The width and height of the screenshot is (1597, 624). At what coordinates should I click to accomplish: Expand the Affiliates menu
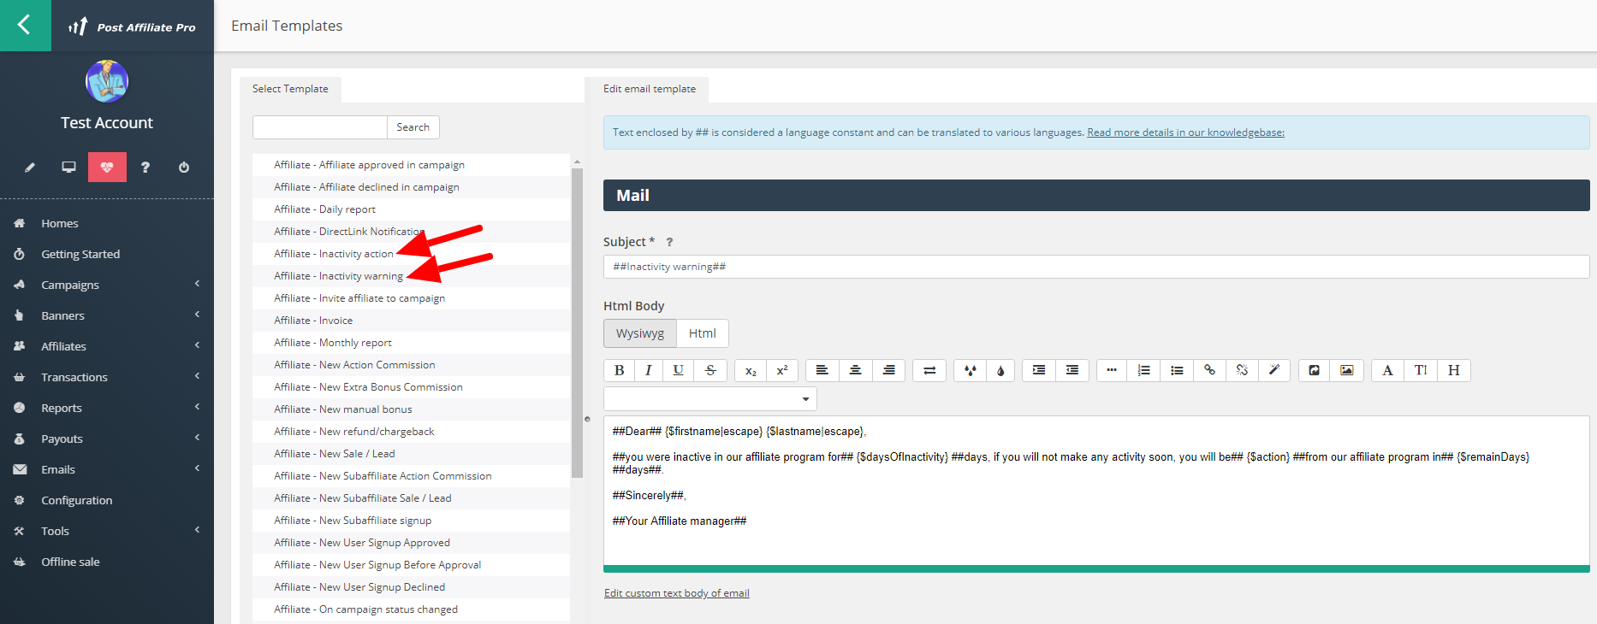[107, 346]
